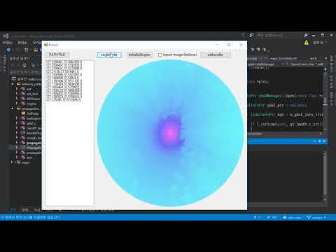Click the new file toolbar icon

[x=26, y=50]
